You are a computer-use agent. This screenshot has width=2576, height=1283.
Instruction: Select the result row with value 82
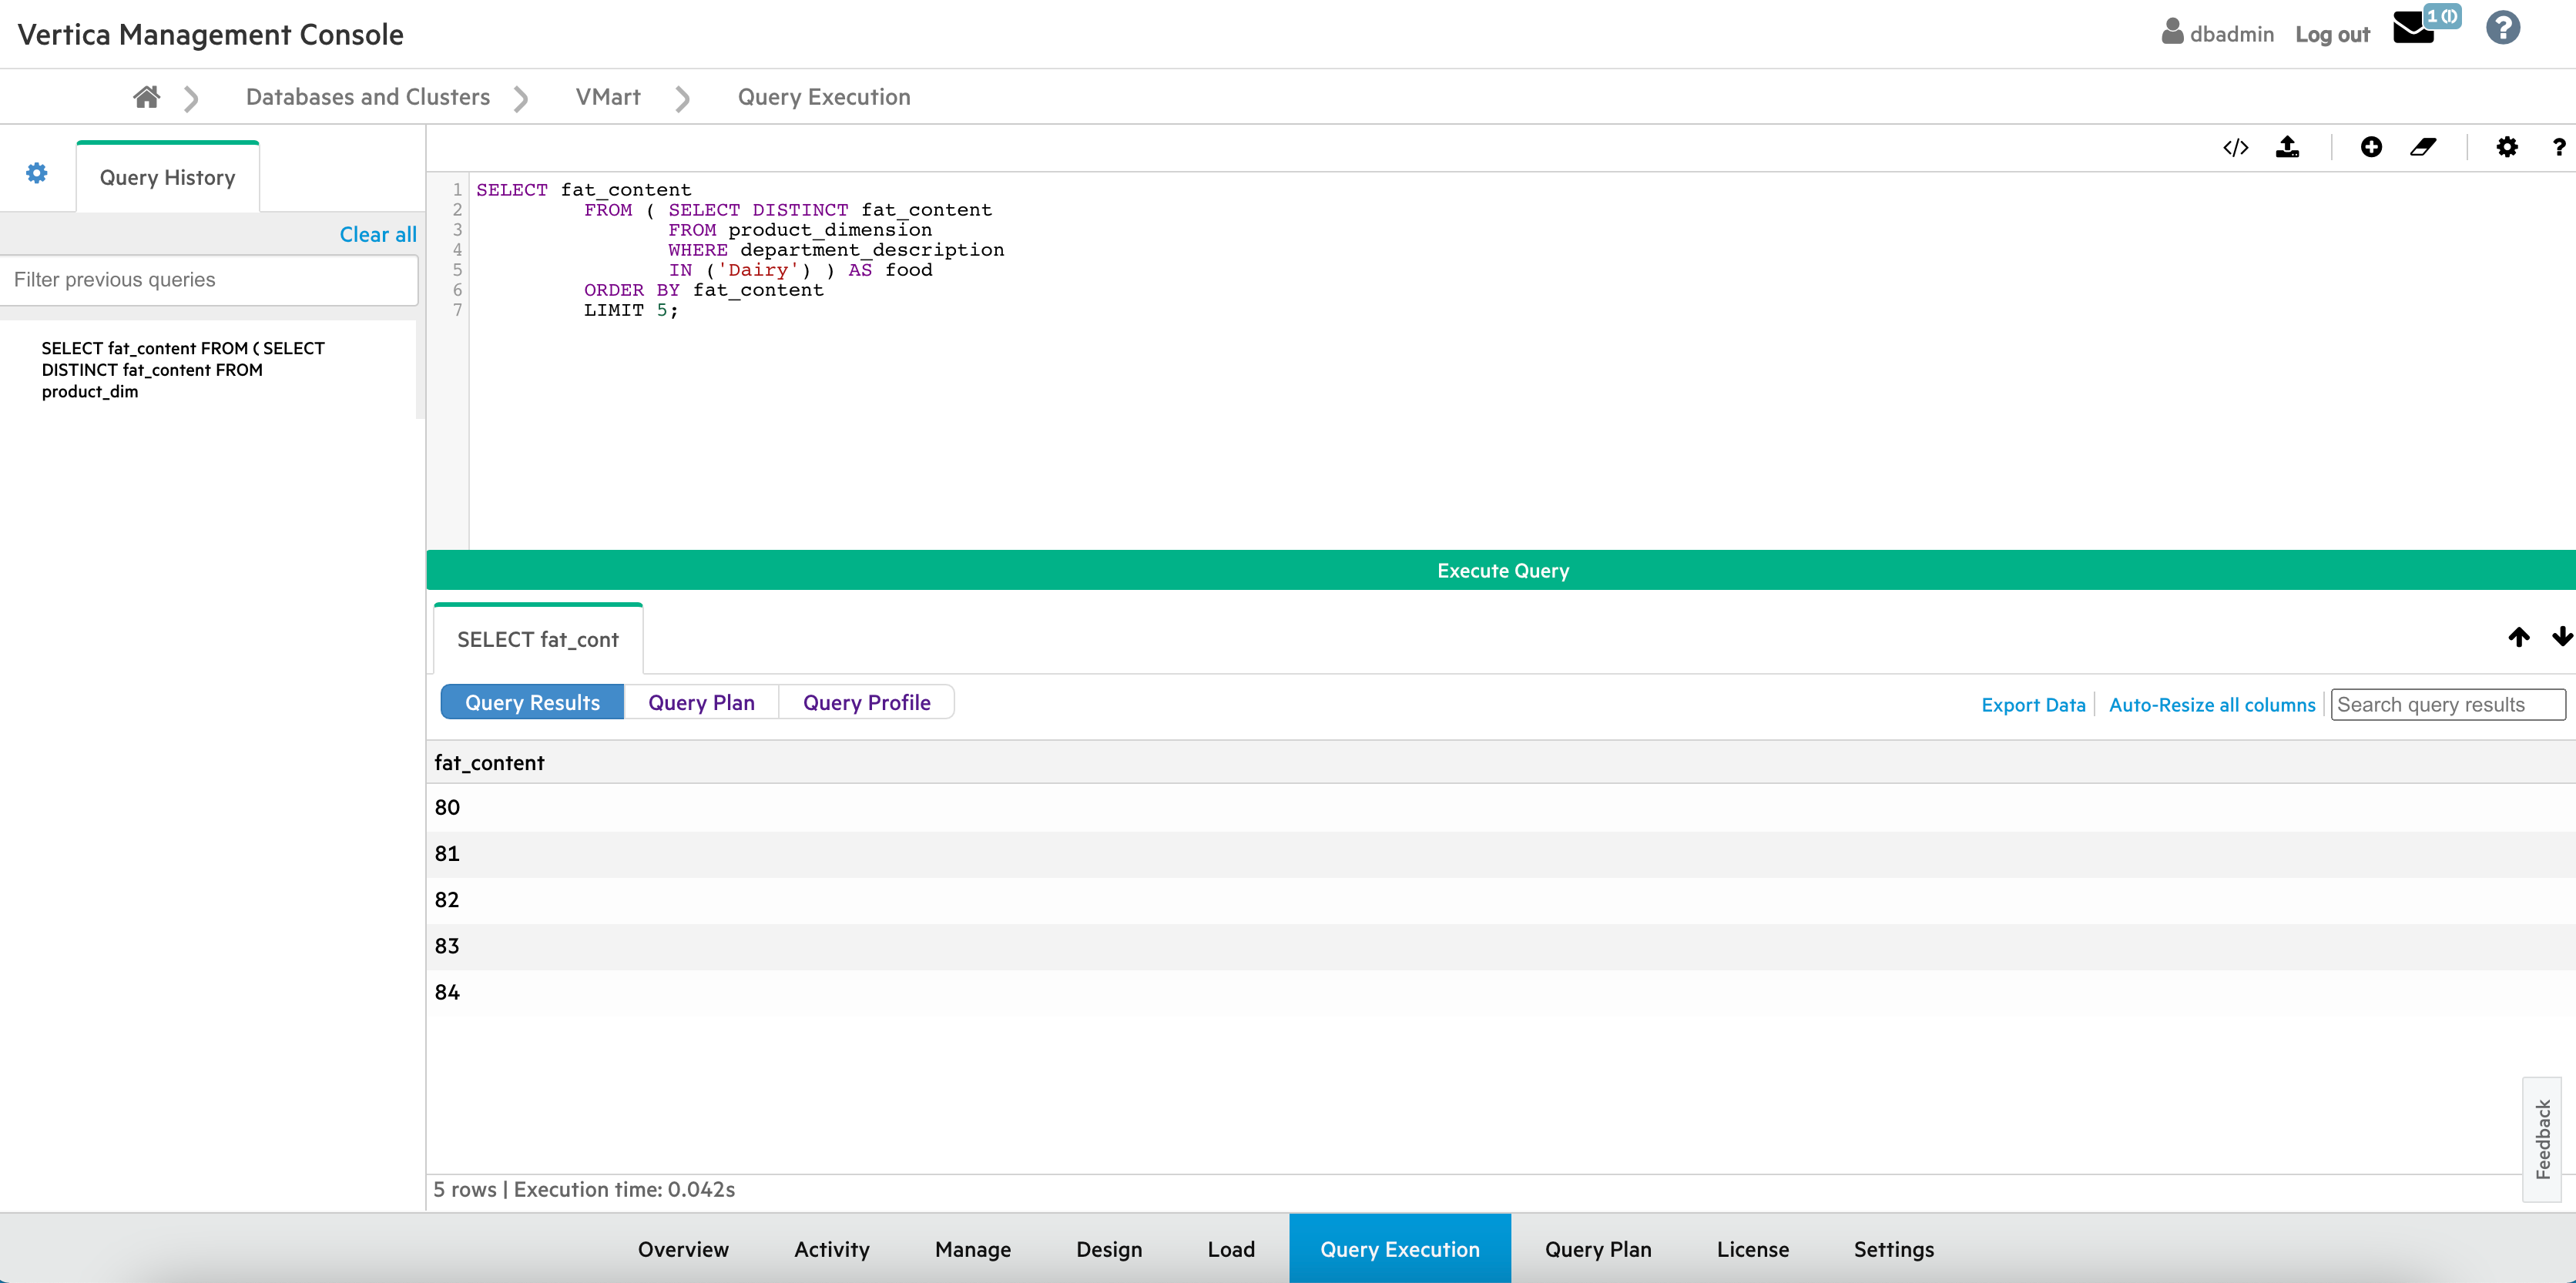1501,900
